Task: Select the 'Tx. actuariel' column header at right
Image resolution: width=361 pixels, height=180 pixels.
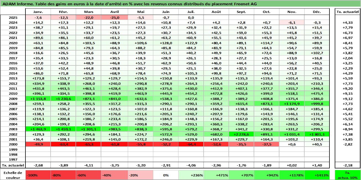Action: coord(347,12)
